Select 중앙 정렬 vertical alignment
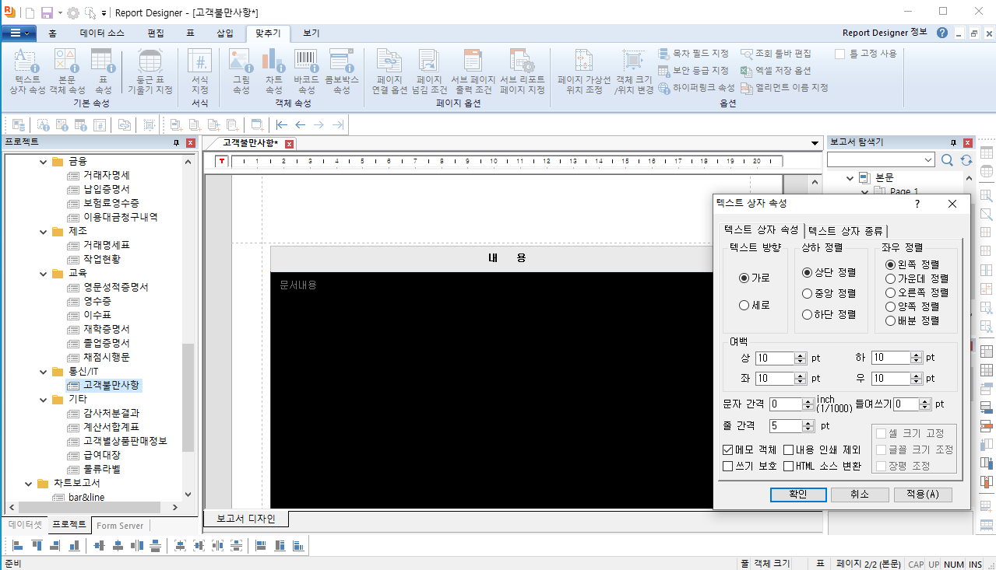Viewport: 996px width, 570px height. coord(807,293)
